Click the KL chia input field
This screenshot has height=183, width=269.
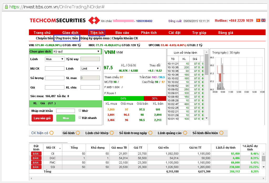coord(90,87)
